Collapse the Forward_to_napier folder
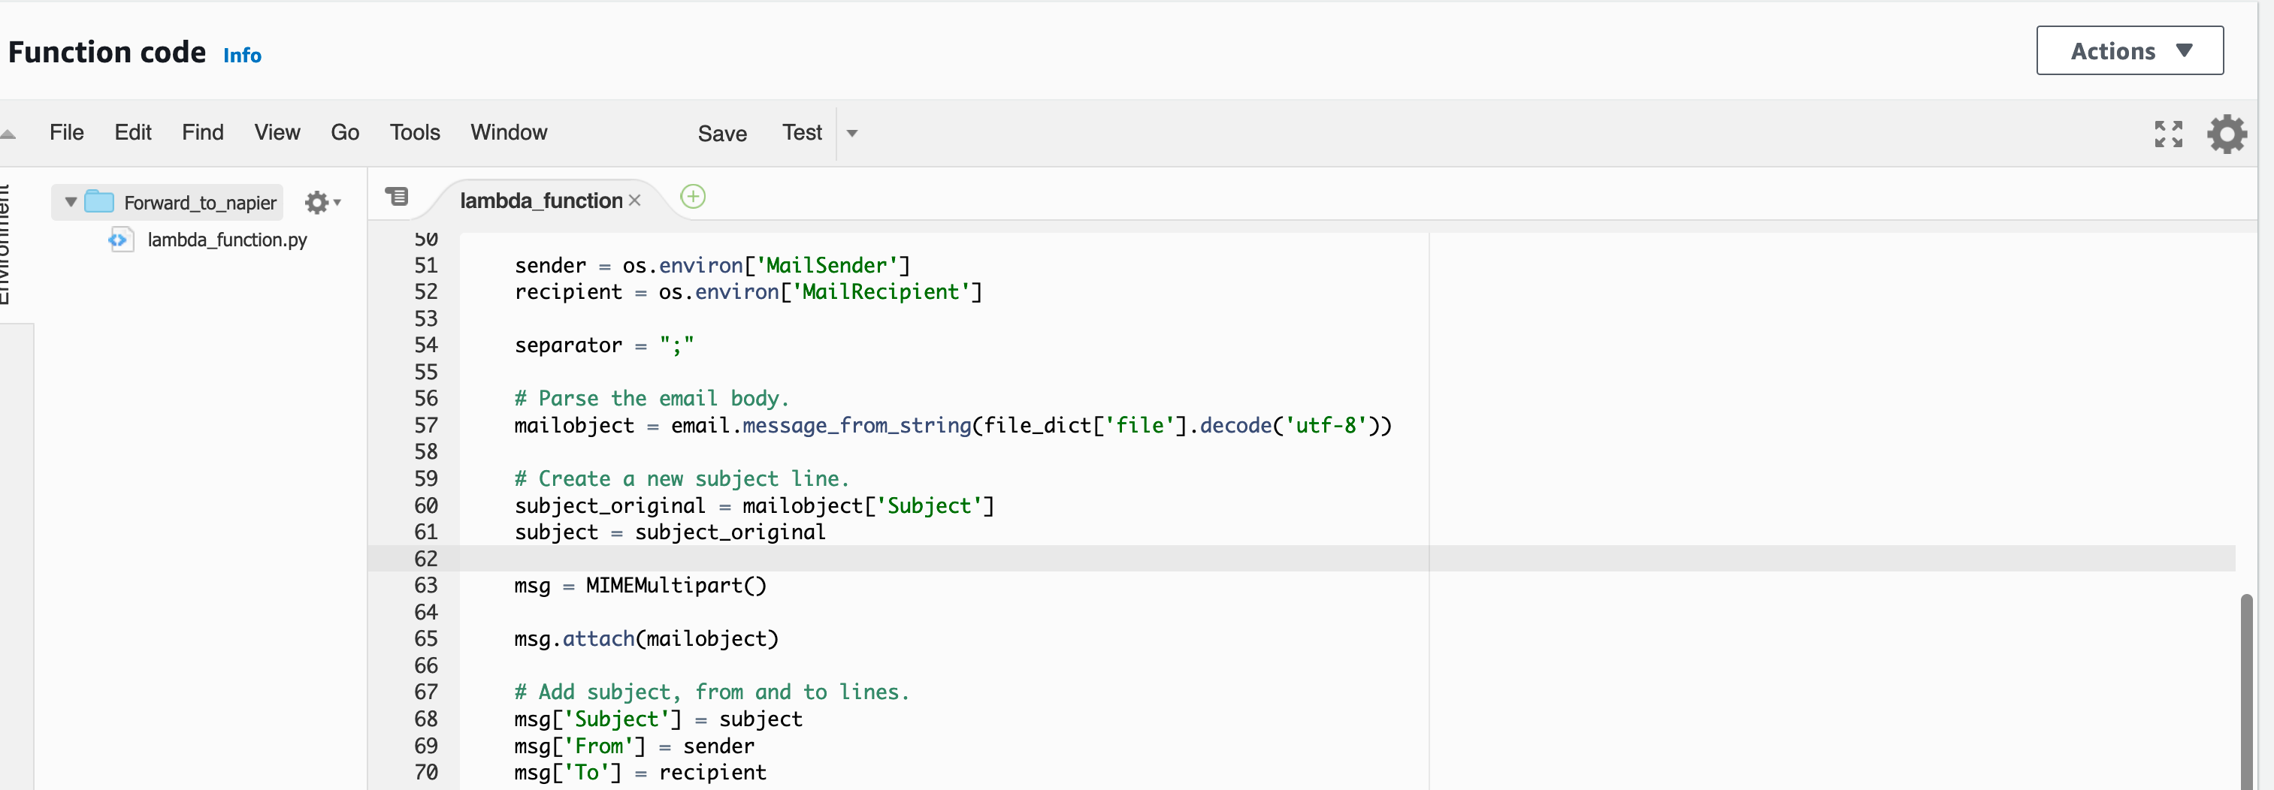The width and height of the screenshot is (2274, 790). 70,201
